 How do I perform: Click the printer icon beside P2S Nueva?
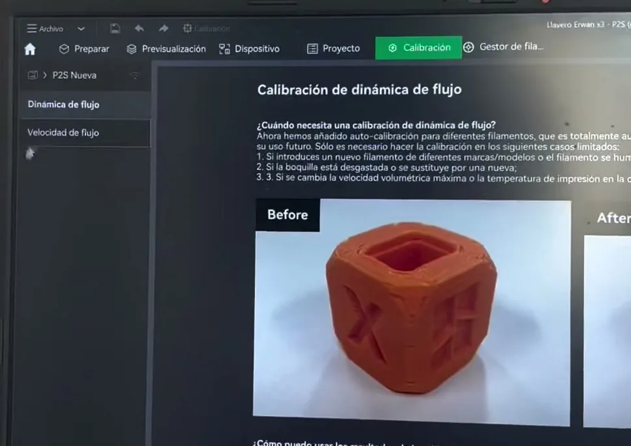(x=33, y=75)
